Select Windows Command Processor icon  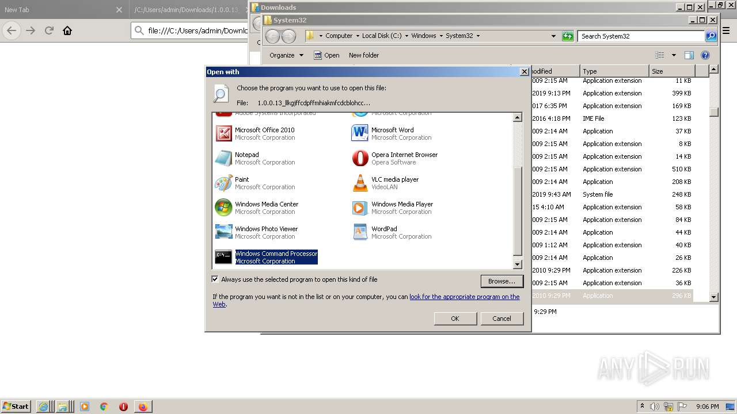(223, 257)
